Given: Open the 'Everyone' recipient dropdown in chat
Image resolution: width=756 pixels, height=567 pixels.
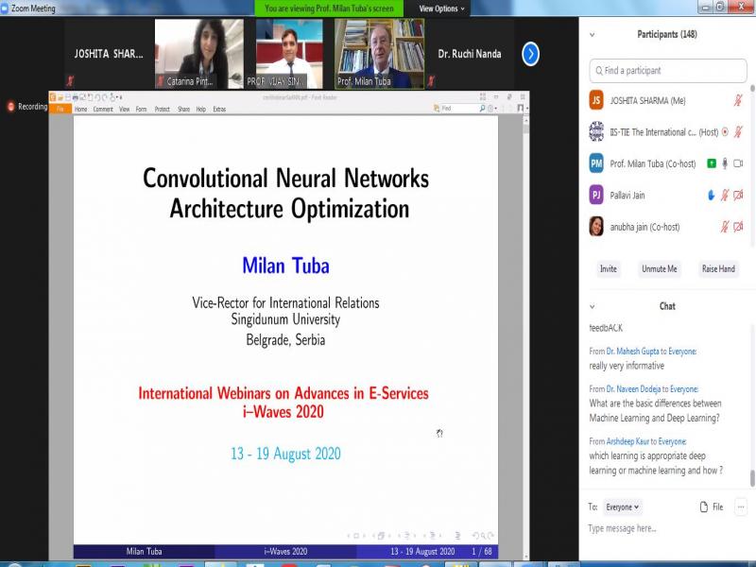Looking at the screenshot, I should 623,507.
